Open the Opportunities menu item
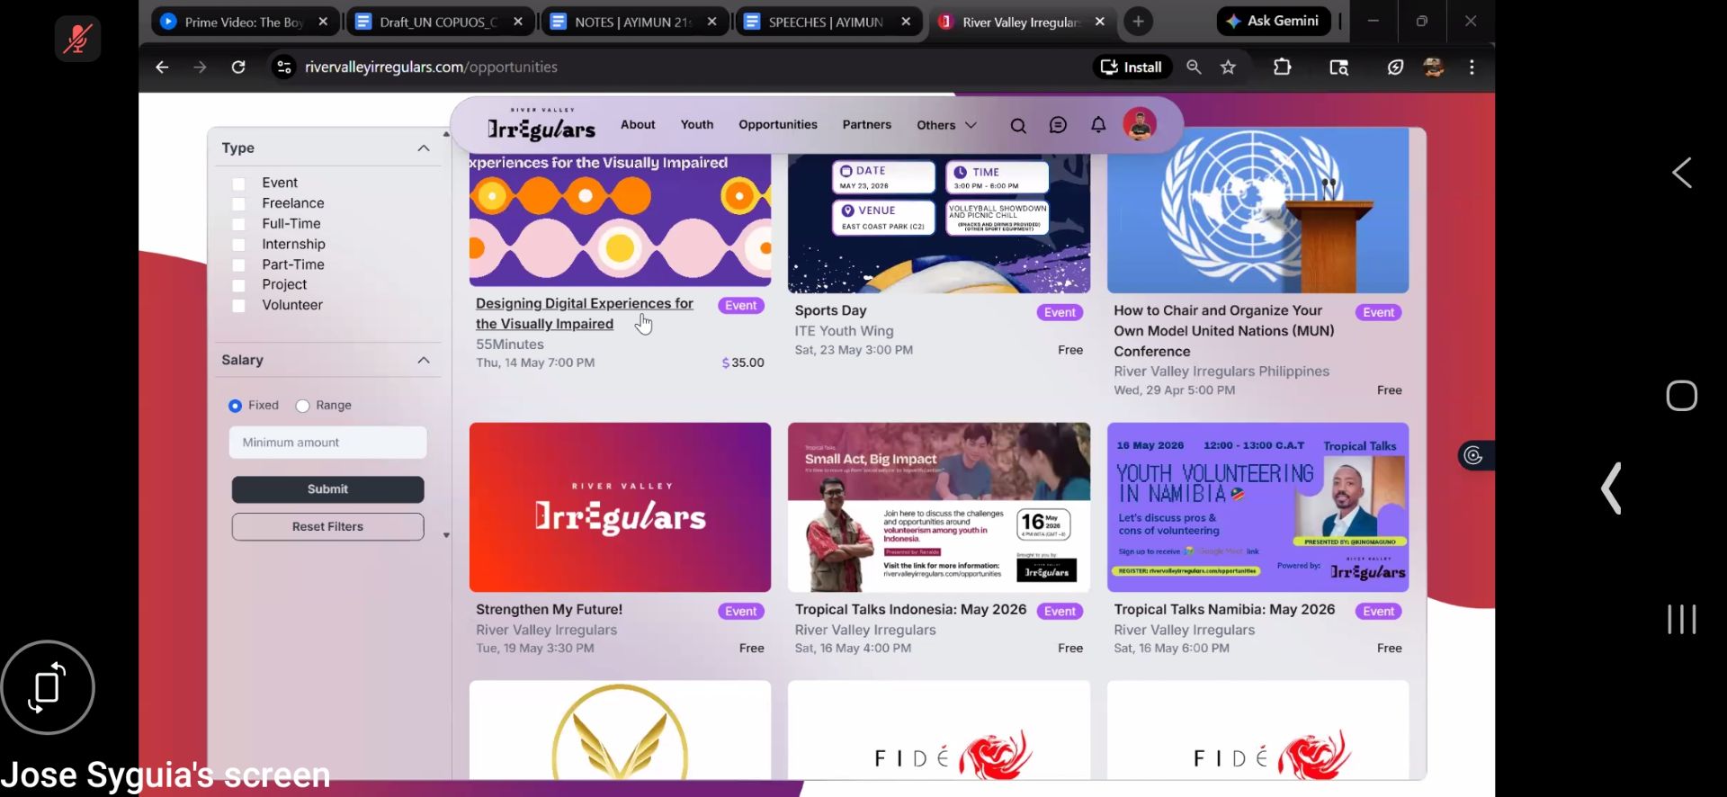Image resolution: width=1727 pixels, height=797 pixels. click(778, 125)
